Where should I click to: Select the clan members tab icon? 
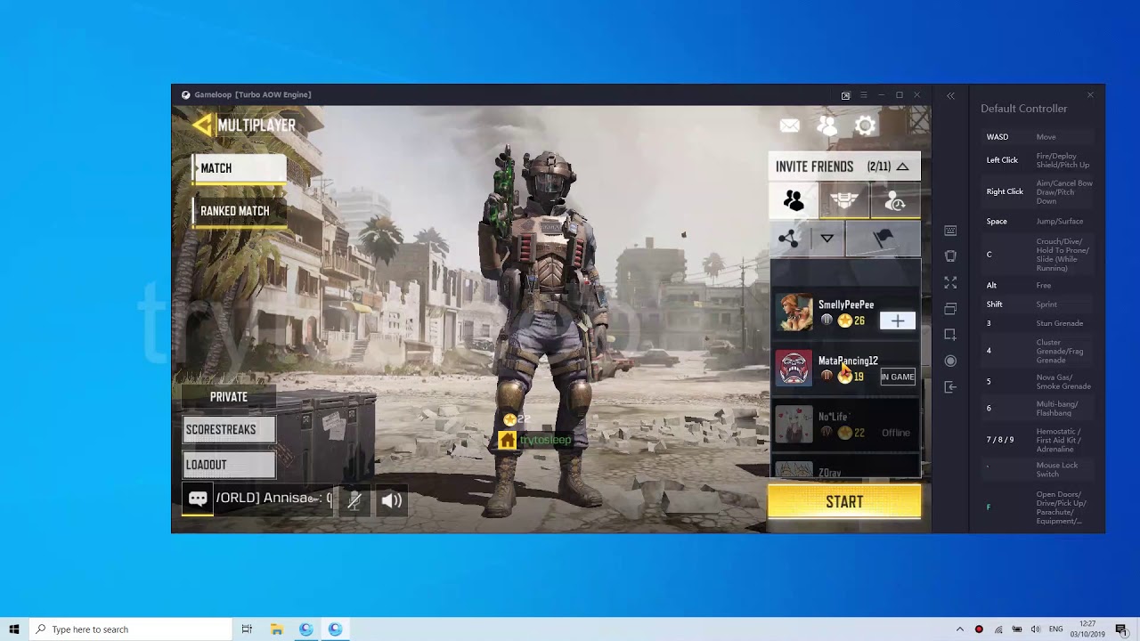coord(844,201)
